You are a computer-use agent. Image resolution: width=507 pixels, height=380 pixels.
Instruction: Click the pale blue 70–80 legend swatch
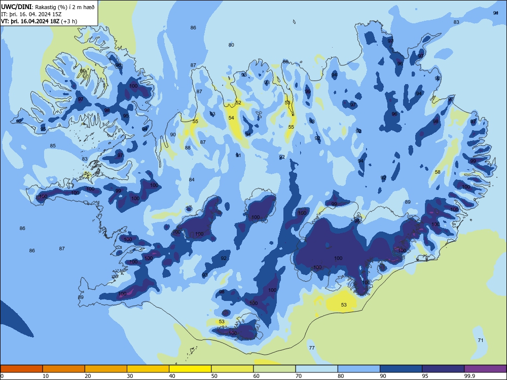click(x=316, y=369)
